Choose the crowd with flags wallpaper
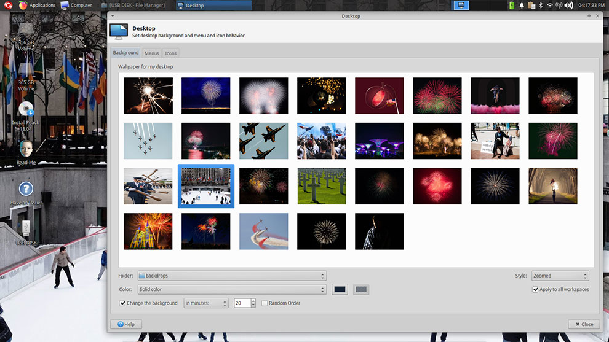This screenshot has height=342, width=609. click(x=322, y=141)
